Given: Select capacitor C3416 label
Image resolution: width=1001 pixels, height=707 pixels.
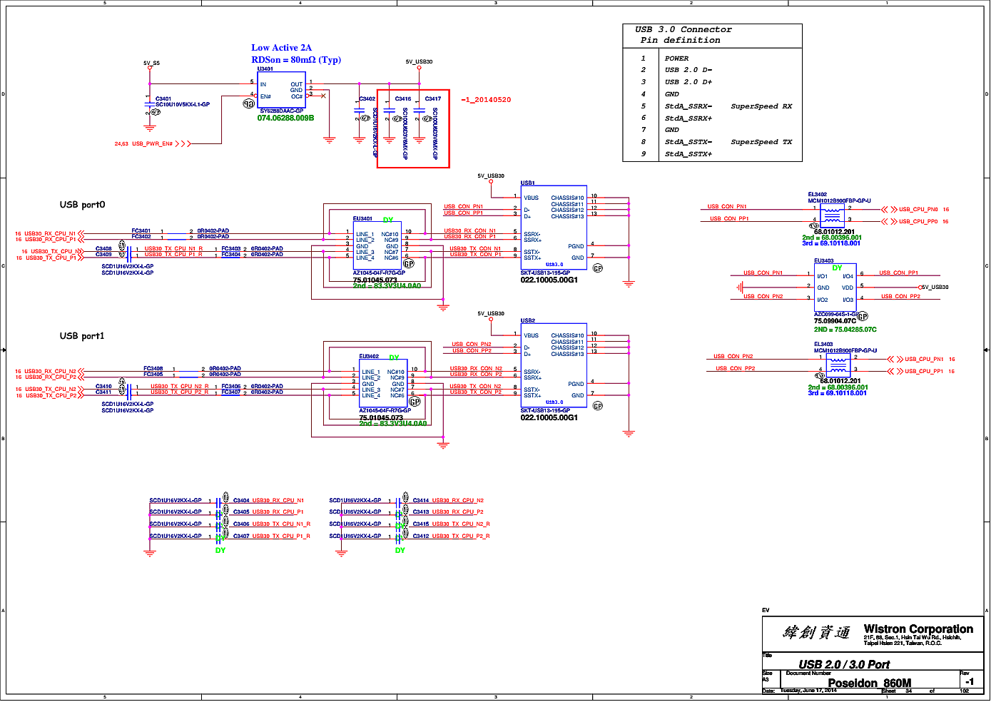Looking at the screenshot, I should coord(403,99).
